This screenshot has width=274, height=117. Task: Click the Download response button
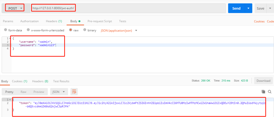point(263,81)
